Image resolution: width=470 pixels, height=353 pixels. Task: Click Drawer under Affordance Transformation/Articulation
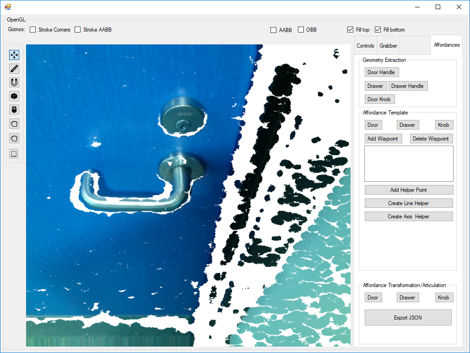tap(407, 298)
